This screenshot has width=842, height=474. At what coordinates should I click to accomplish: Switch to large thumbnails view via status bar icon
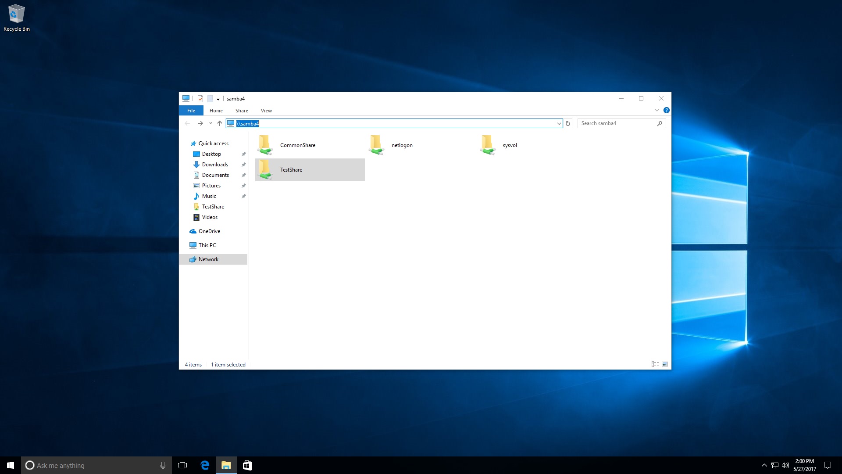665,364
